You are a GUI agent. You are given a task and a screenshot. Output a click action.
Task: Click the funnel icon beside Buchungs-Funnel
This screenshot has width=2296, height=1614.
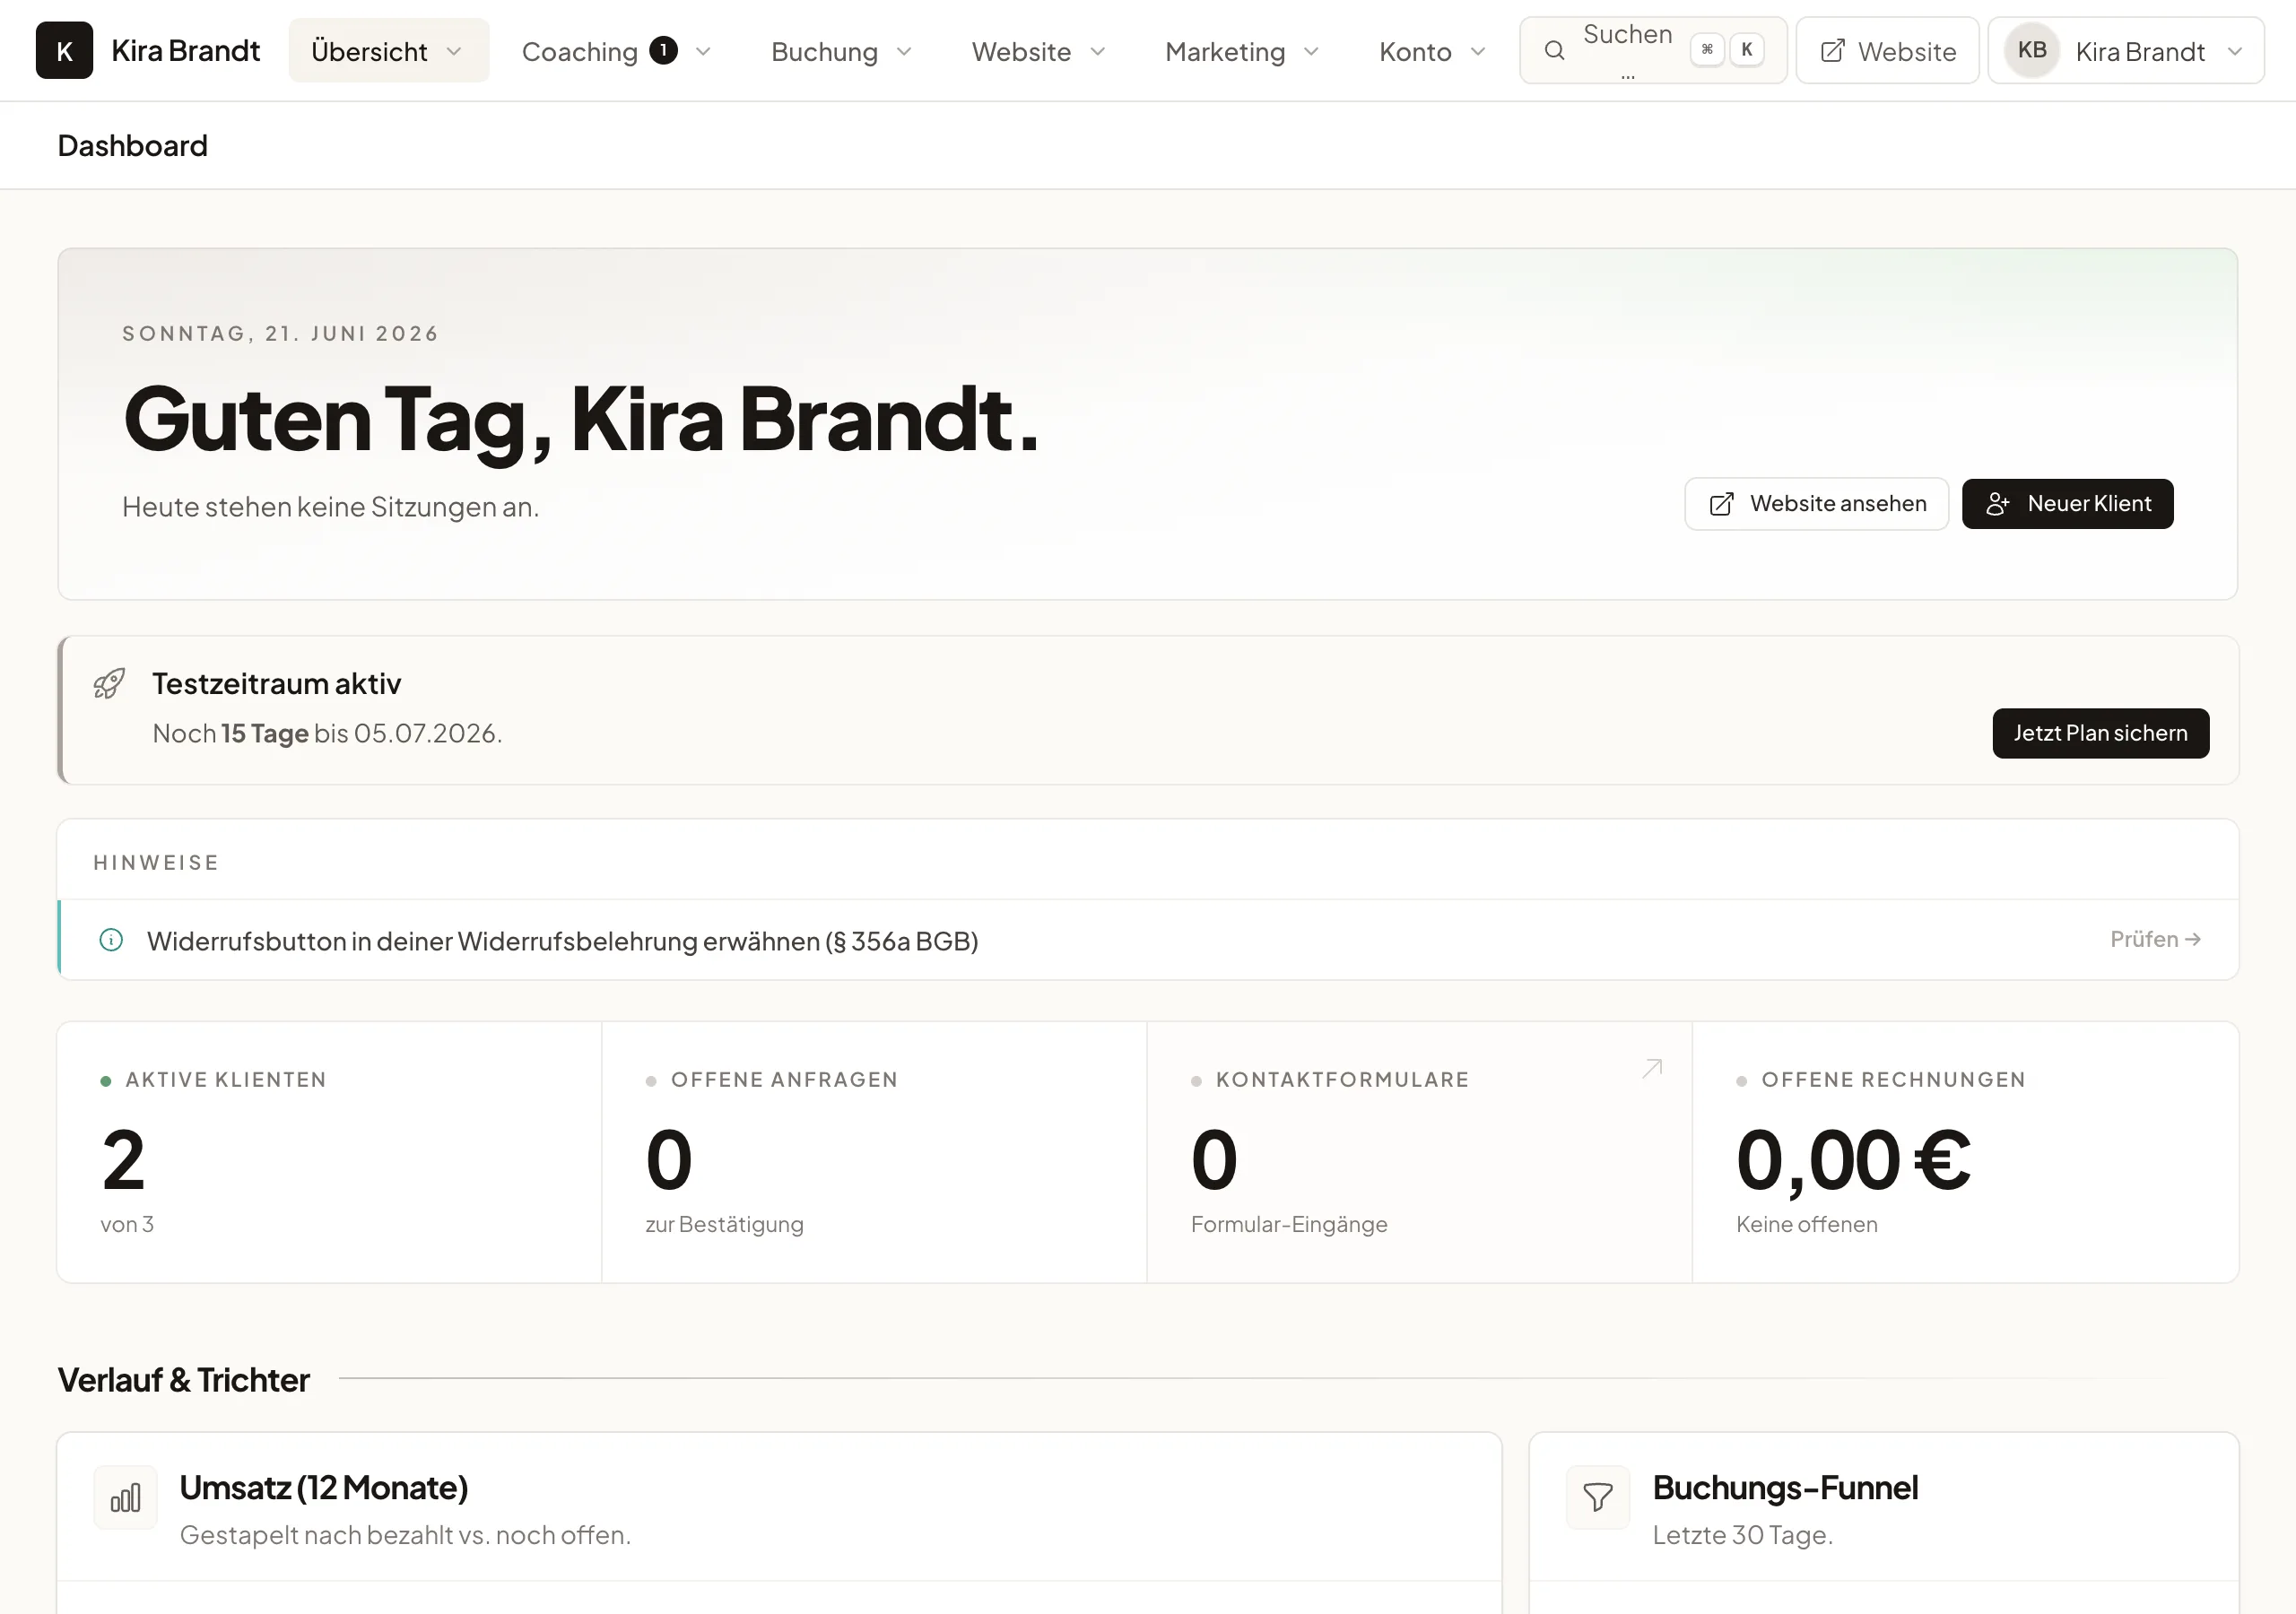(1598, 1498)
